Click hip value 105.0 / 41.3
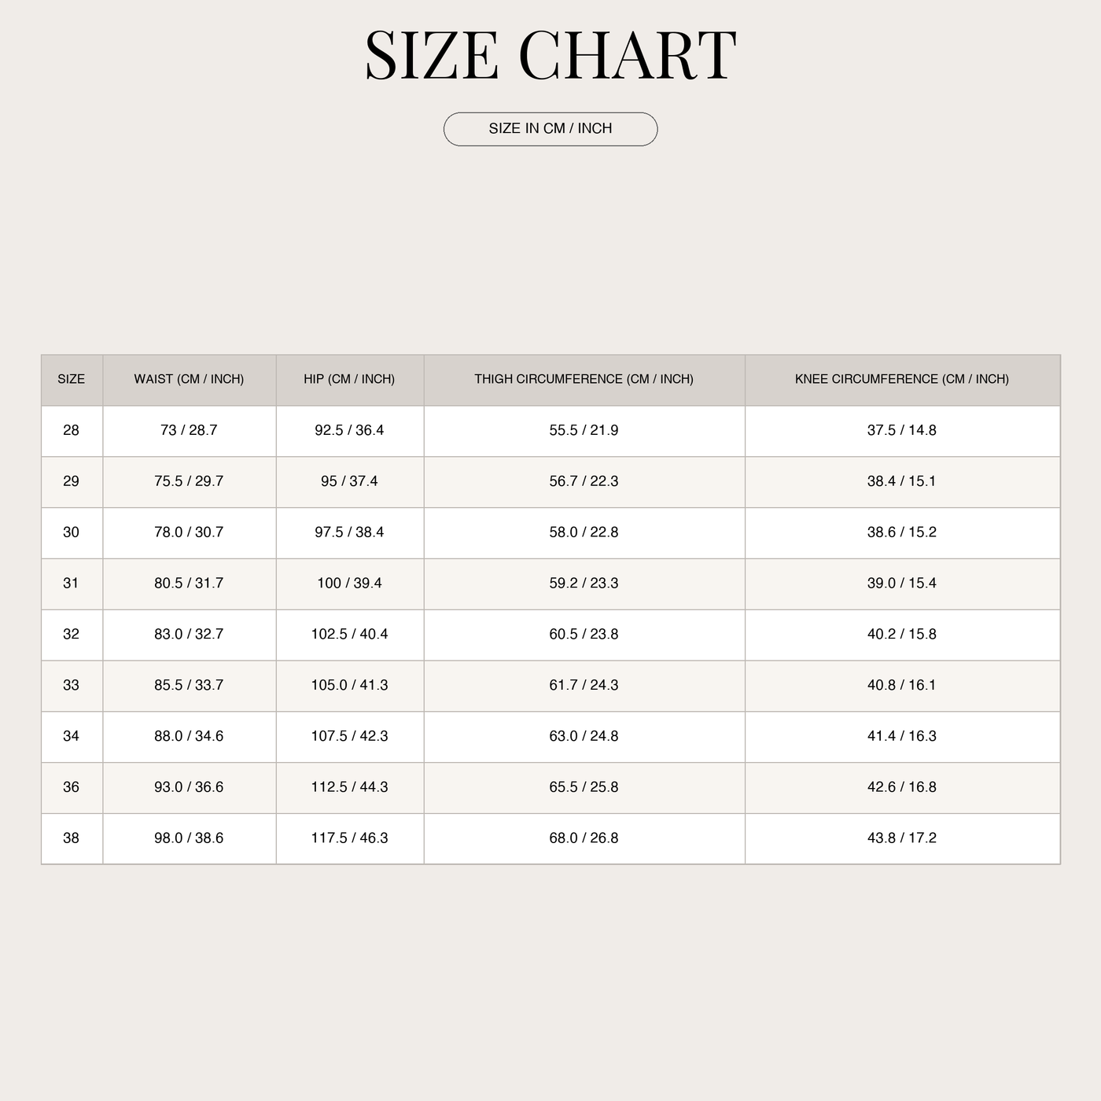The width and height of the screenshot is (1101, 1101). (349, 685)
